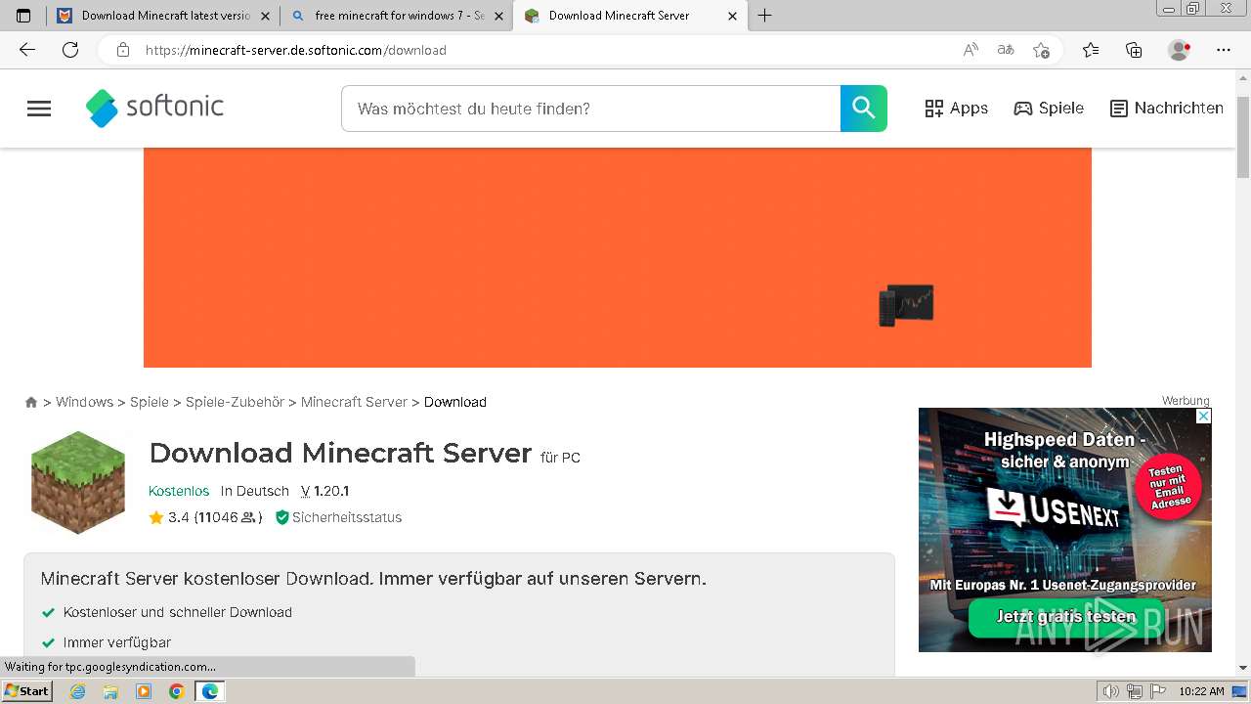Click the 'In Deutsch' language label

tap(255, 491)
